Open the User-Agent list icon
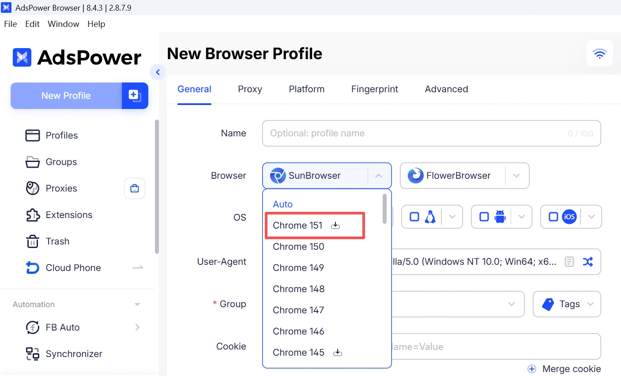This screenshot has height=376, width=621. [x=569, y=262]
